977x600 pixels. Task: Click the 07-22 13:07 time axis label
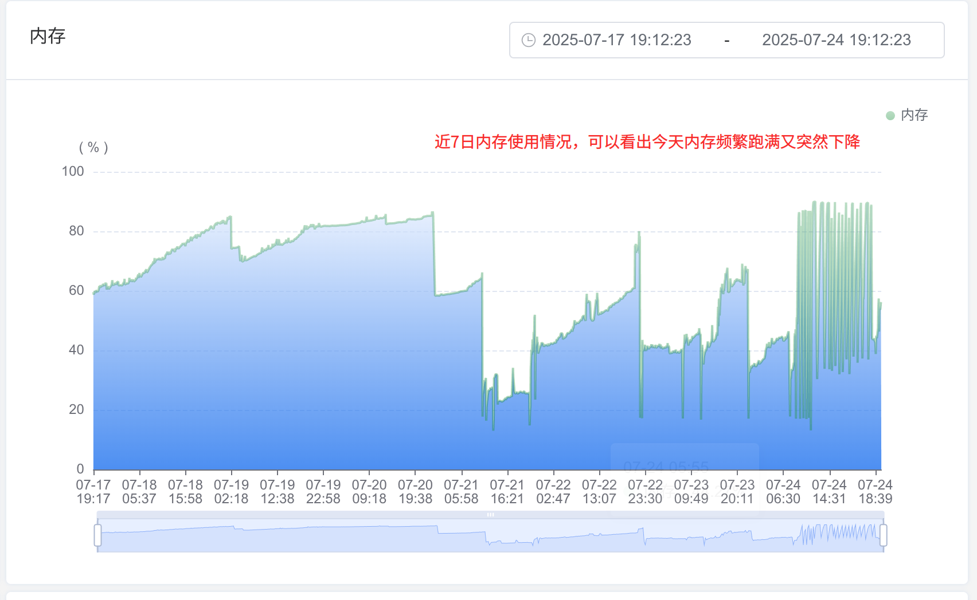(599, 492)
